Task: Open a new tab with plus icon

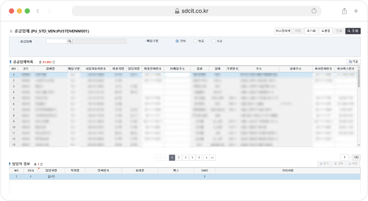Action: pos(356,11)
